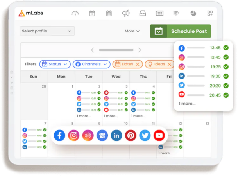Viewport: 238px width, 176px height.
Task: Open the Select profile dropdown
Action: click(x=47, y=31)
